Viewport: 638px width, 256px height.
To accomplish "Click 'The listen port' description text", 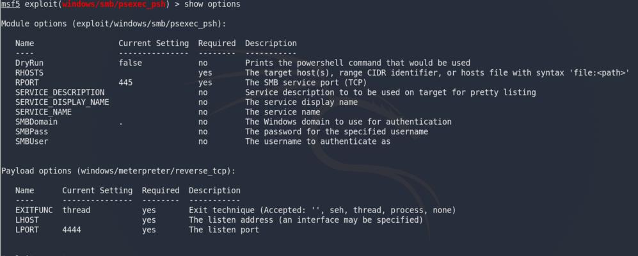I will [224, 230].
